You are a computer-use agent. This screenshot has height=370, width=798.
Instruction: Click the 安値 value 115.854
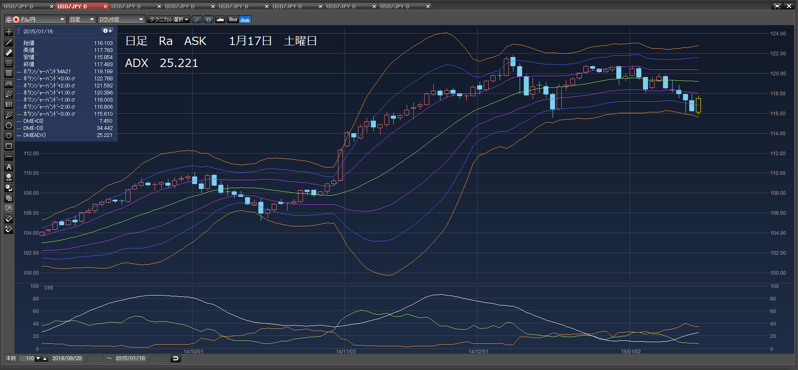click(x=103, y=57)
